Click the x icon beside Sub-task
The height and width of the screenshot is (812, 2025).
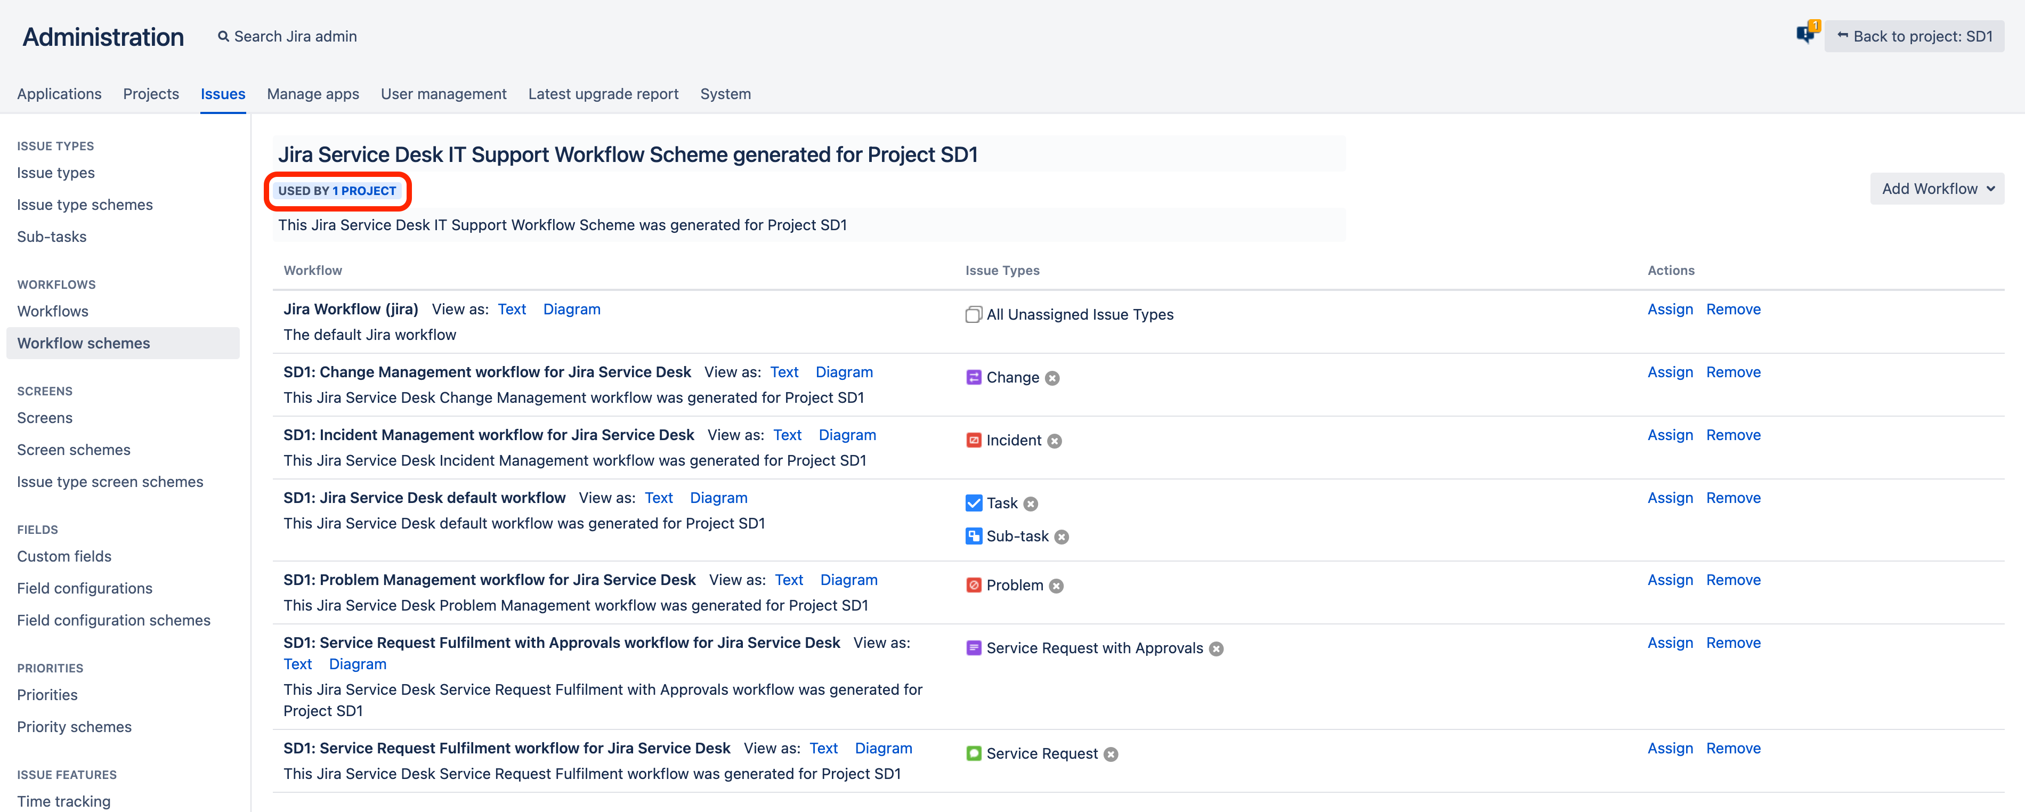[1061, 537]
